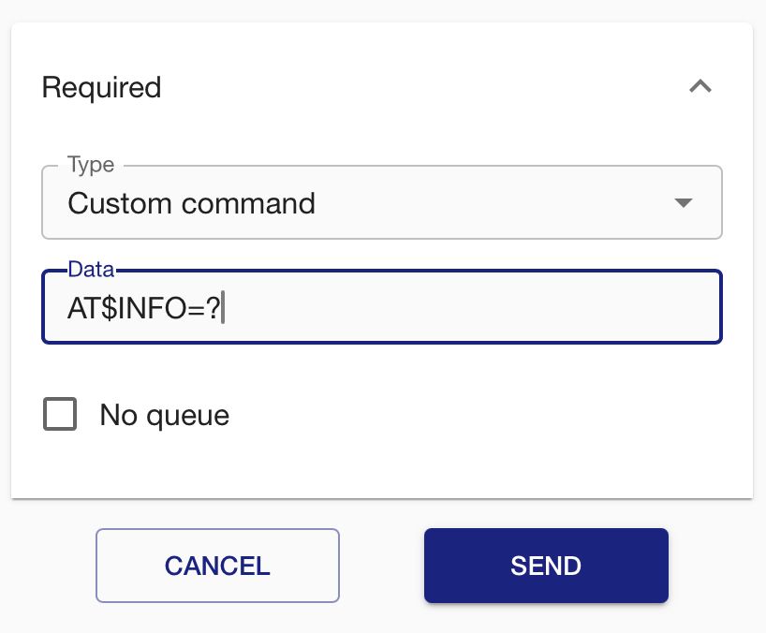Place cursor after the question mark in Data
766x633 pixels.
224,307
